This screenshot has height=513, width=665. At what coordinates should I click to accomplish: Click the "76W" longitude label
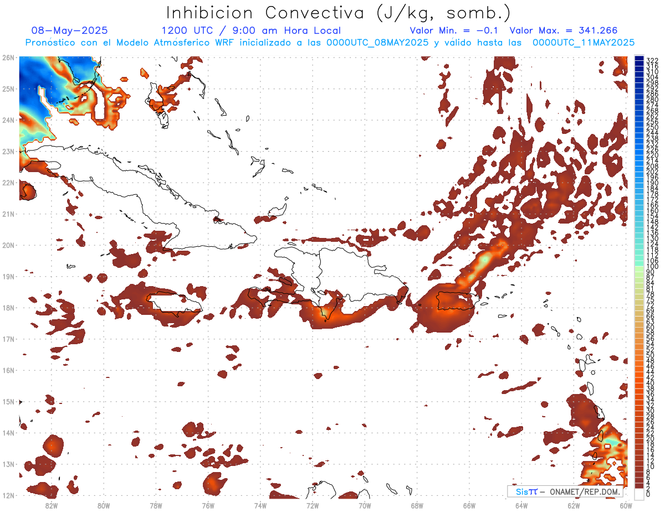coord(208,505)
